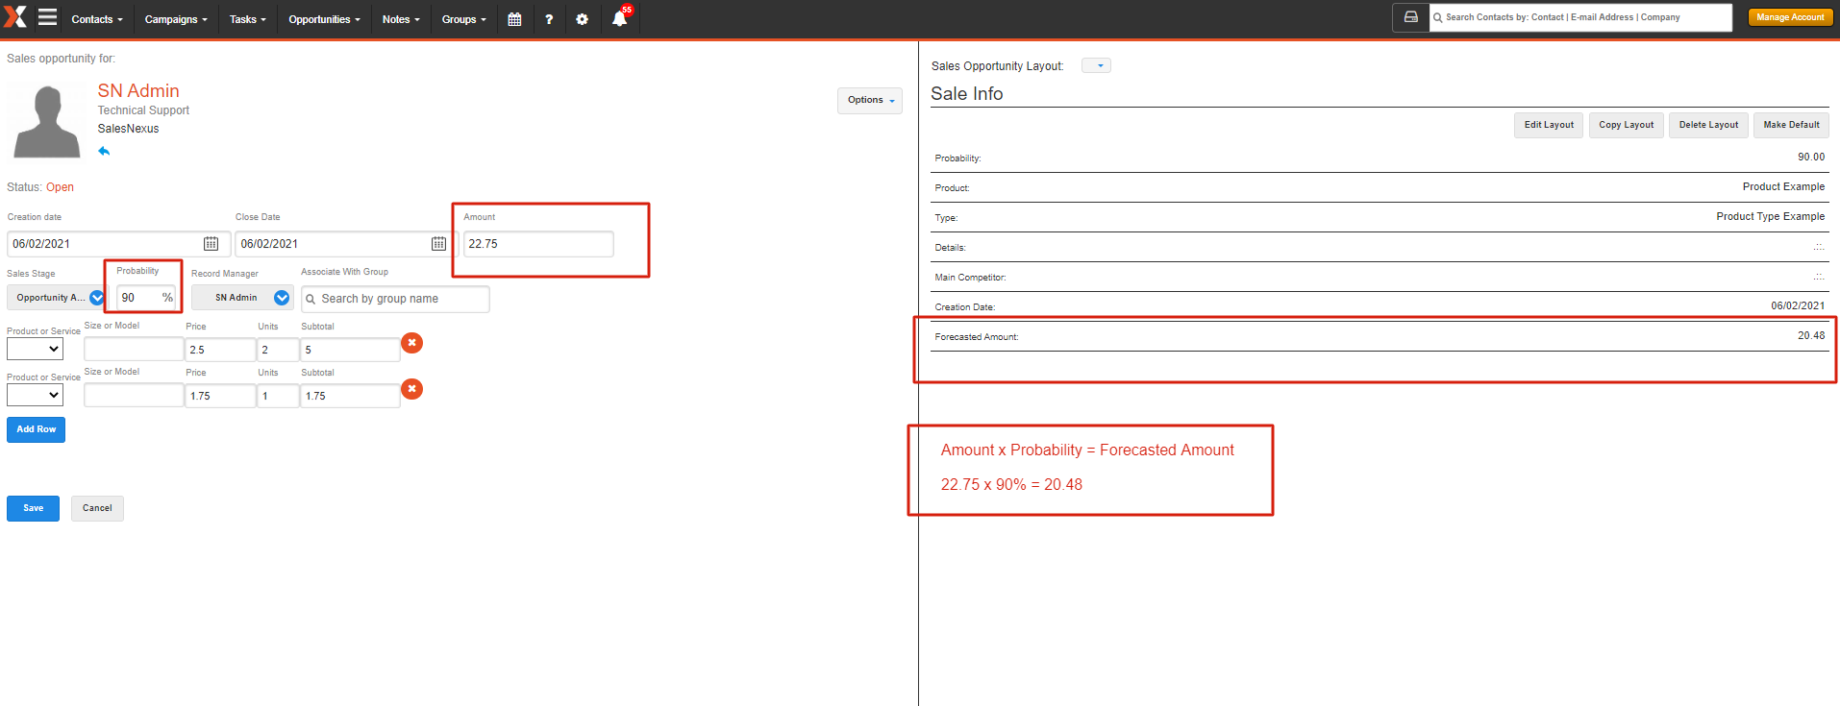Open Close Date calendar picker icon
The width and height of the screenshot is (1840, 706).
click(x=438, y=244)
